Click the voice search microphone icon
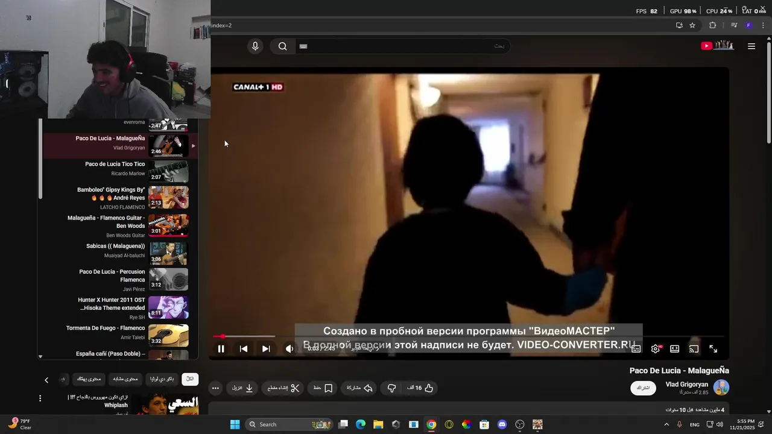The height and width of the screenshot is (434, 772). [x=255, y=46]
